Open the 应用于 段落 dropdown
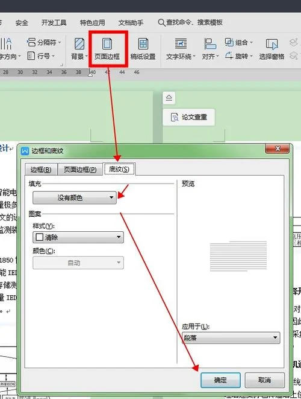301x399 pixels. [231, 337]
